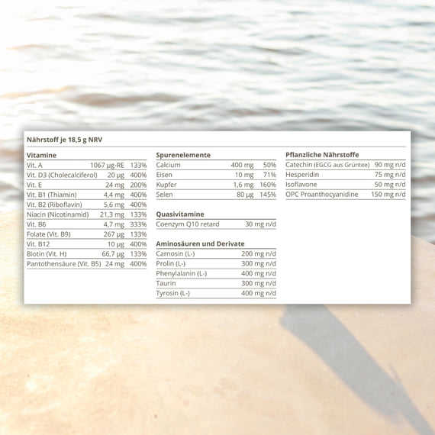Click the 'Calcium' row label
The height and width of the screenshot is (435, 435).
[x=168, y=165]
